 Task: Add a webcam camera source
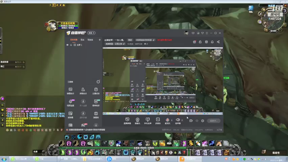coord(138,121)
